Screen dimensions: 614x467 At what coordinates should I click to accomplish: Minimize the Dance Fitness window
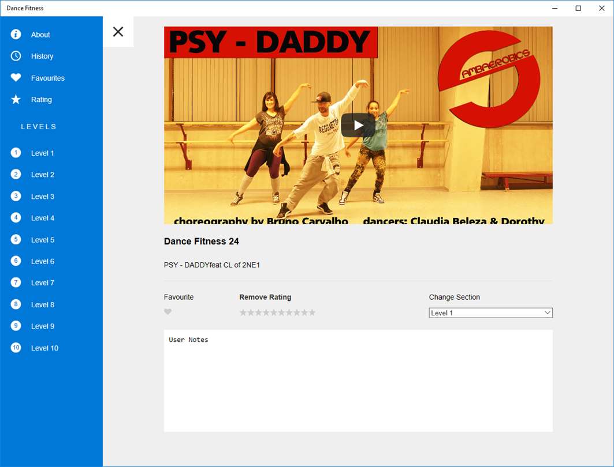(555, 8)
